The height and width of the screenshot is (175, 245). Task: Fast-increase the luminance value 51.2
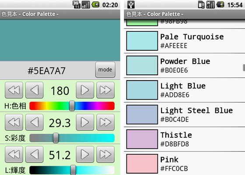(105, 154)
